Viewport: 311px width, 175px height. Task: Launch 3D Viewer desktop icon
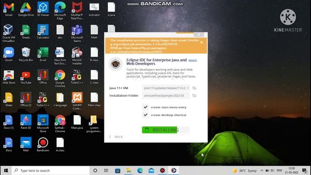tap(43, 9)
